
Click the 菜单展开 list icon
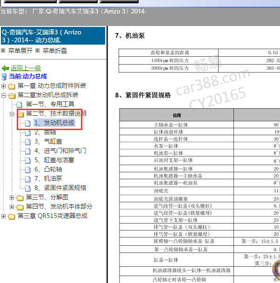[3, 50]
